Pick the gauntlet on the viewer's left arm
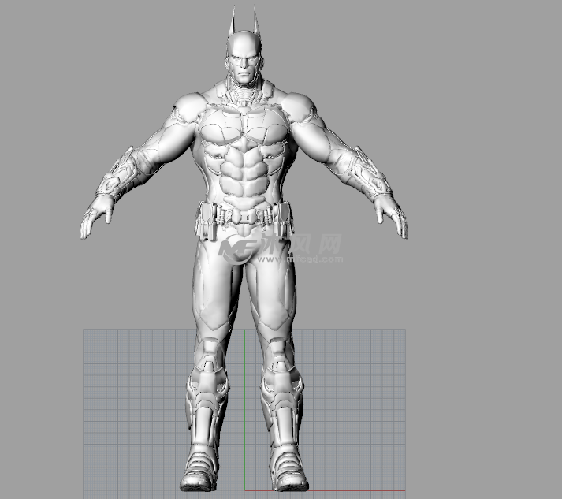This screenshot has height=499, width=562. tap(119, 173)
